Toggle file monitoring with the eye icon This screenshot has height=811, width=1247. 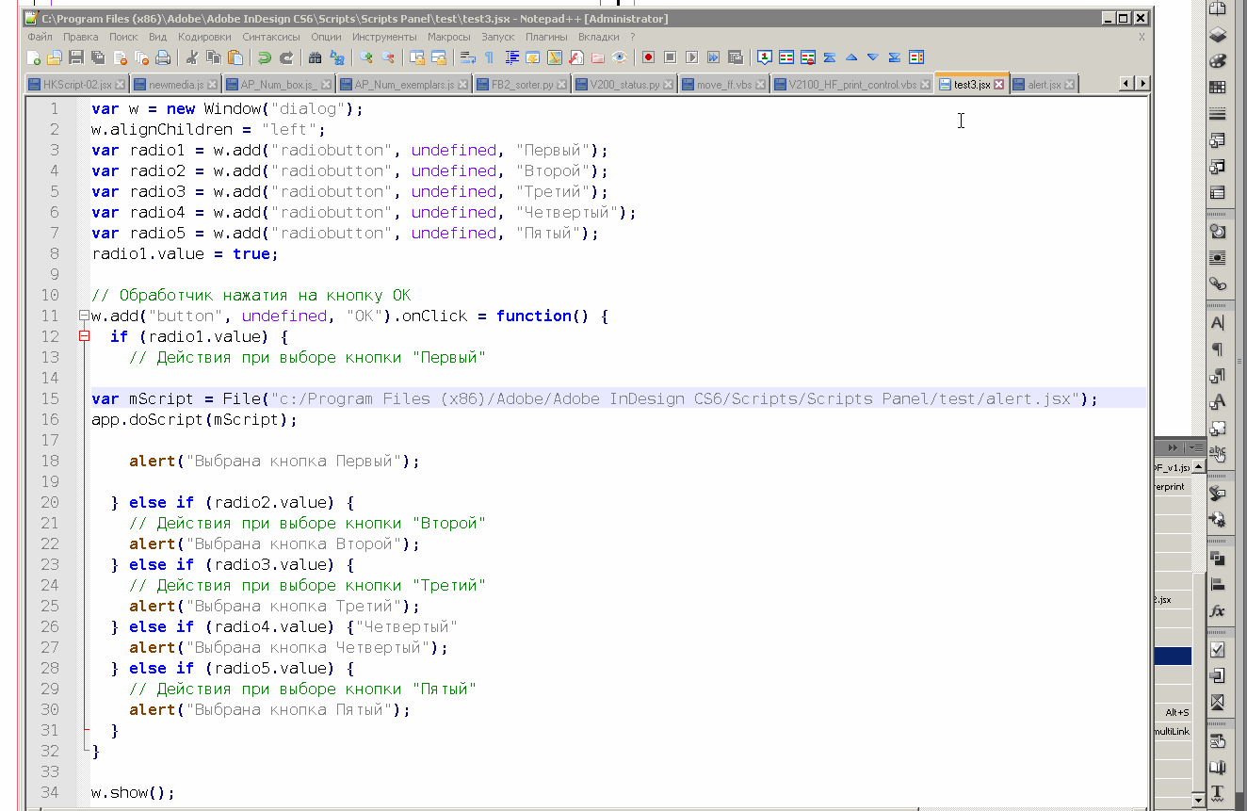pos(619,57)
